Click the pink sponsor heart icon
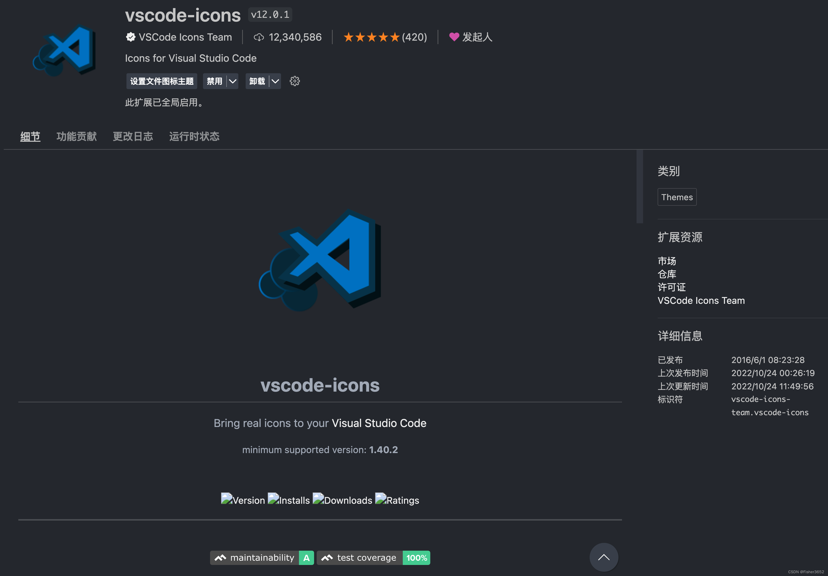Viewport: 828px width, 576px height. [x=454, y=37]
